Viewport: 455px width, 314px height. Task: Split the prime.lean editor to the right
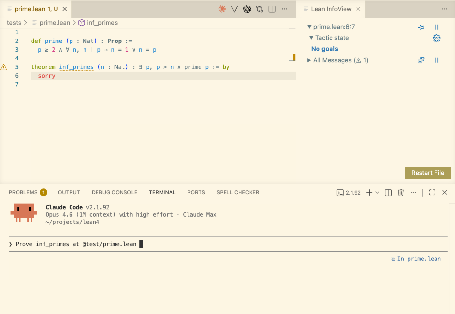click(272, 9)
